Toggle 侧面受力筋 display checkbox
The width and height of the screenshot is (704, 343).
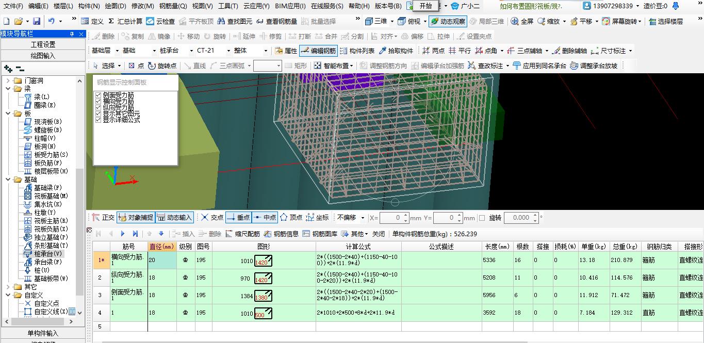[98, 95]
